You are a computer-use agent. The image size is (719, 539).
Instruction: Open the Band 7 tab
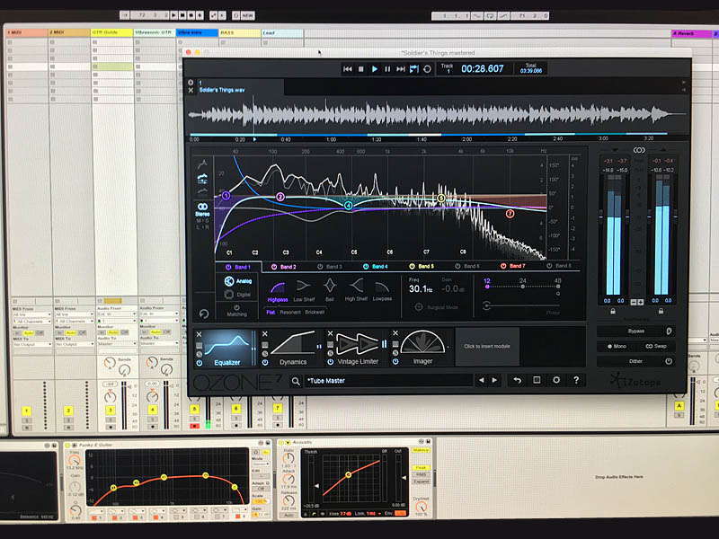(x=513, y=266)
